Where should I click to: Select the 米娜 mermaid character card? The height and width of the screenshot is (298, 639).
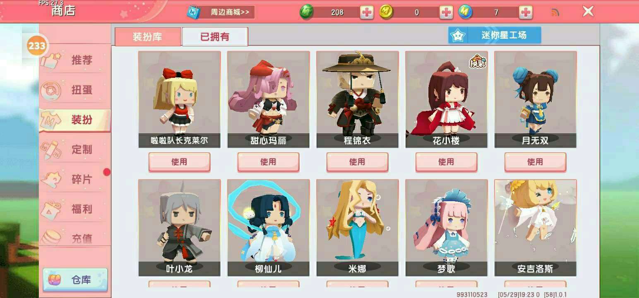click(x=357, y=228)
